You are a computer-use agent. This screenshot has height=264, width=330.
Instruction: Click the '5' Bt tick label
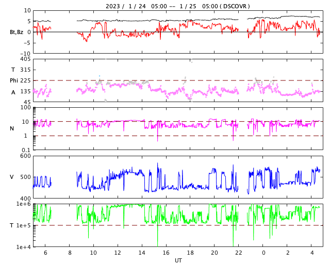click(x=29, y=21)
